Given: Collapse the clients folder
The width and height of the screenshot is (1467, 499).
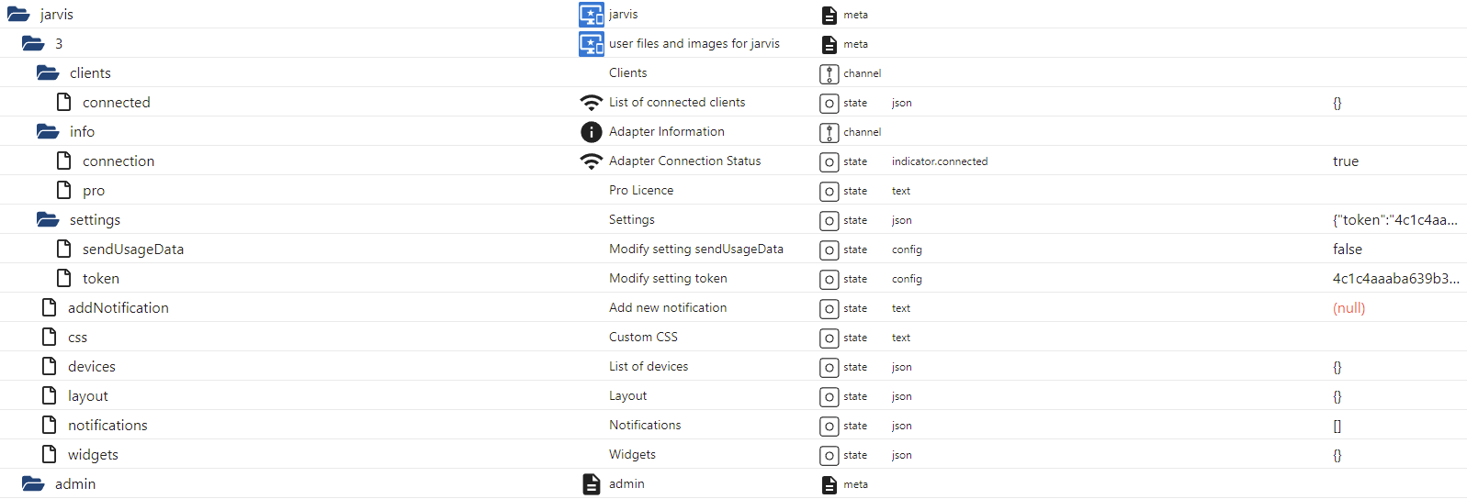Looking at the screenshot, I should pos(48,73).
